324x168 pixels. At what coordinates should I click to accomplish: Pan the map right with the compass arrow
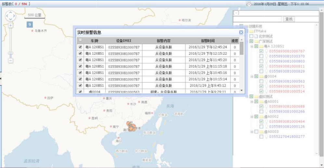point(14,16)
